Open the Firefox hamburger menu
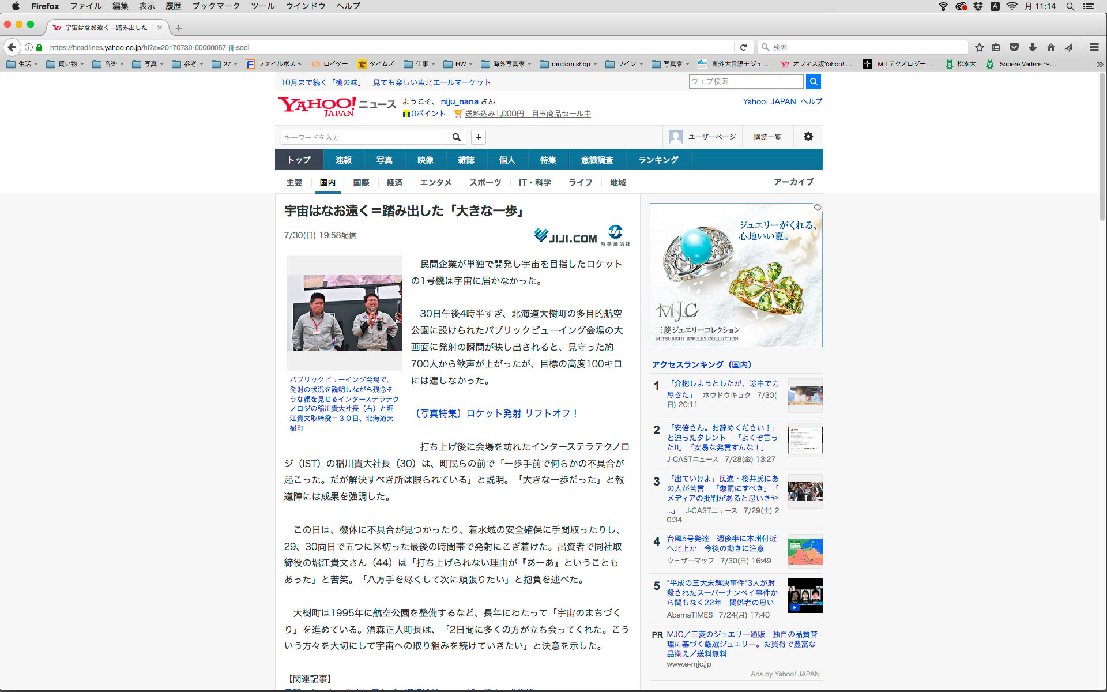Image resolution: width=1107 pixels, height=692 pixels. coord(1094,47)
